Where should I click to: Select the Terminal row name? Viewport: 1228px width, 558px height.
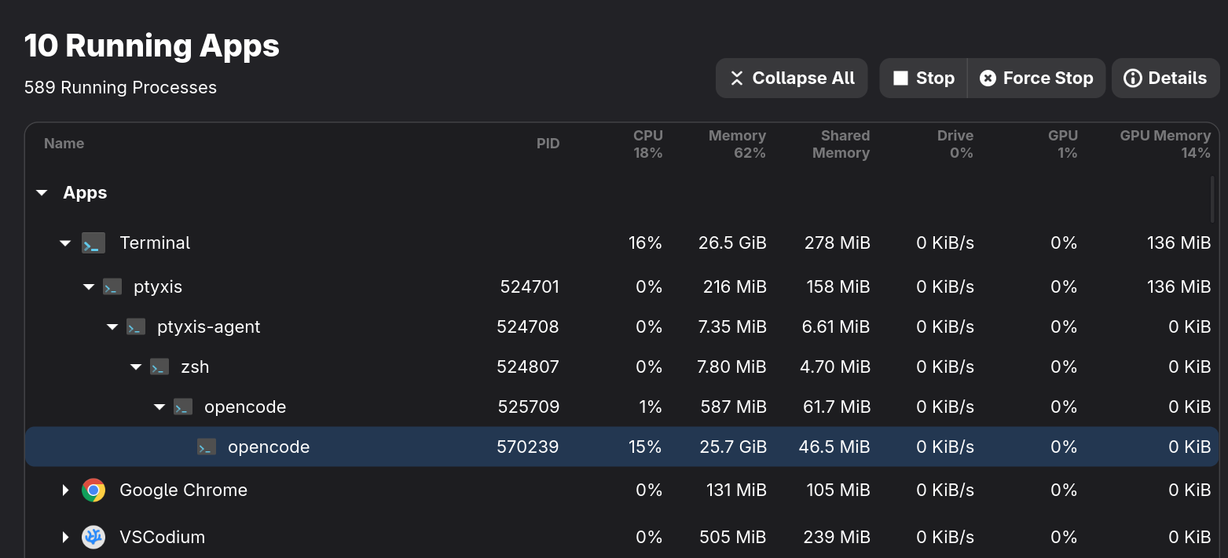155,243
